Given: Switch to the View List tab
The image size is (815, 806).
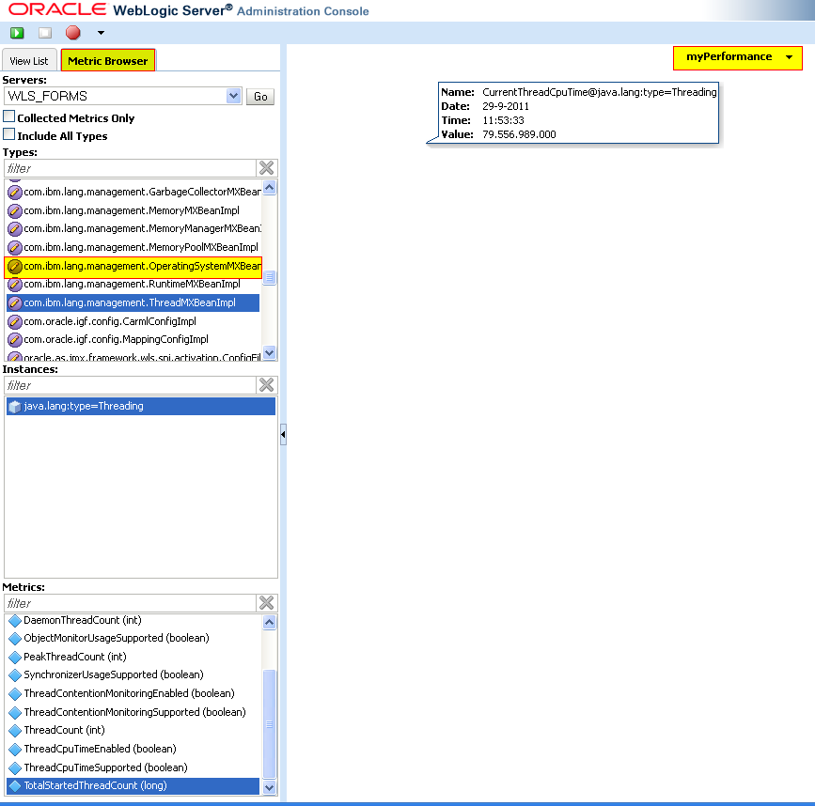Looking at the screenshot, I should [x=29, y=61].
